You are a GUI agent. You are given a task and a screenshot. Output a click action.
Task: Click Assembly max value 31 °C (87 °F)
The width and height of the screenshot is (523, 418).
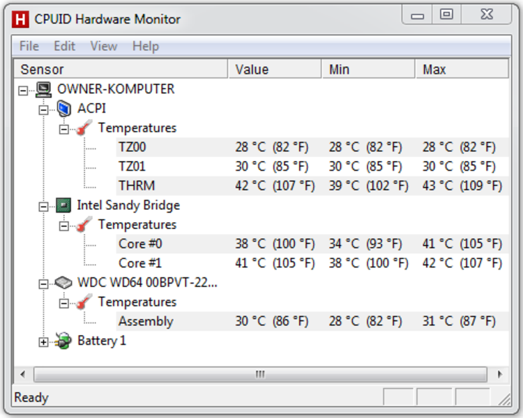(459, 321)
